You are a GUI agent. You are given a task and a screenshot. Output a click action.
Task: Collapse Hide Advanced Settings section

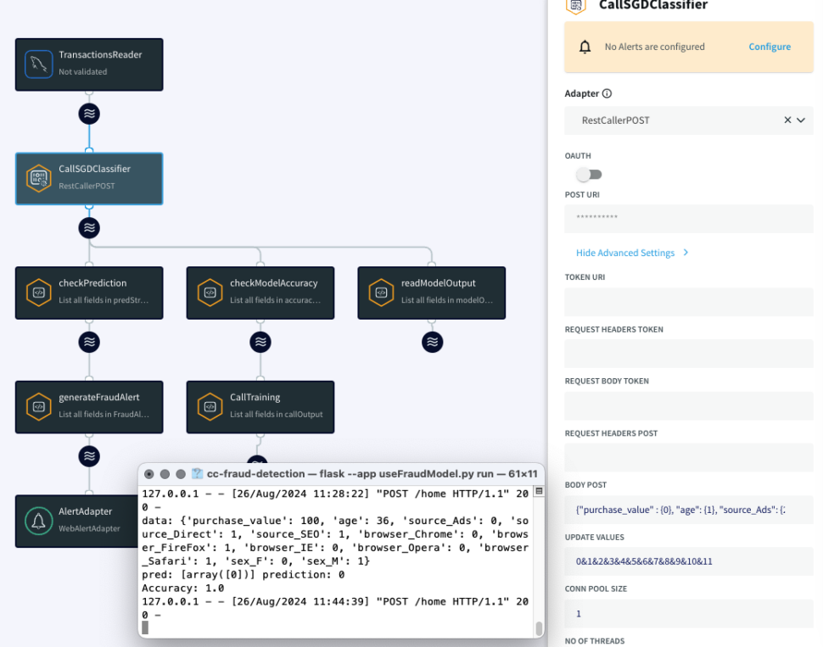click(631, 253)
